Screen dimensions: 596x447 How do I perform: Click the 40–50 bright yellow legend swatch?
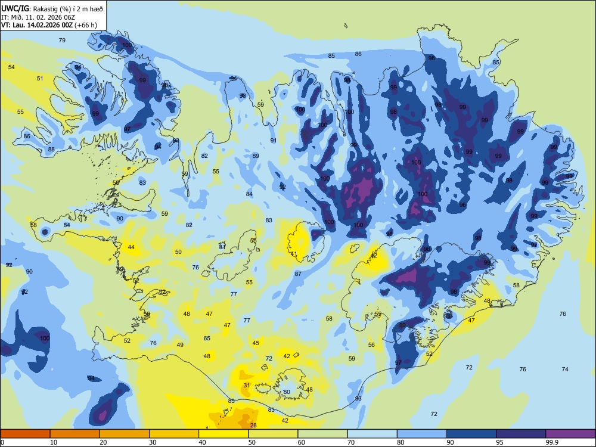(223, 434)
